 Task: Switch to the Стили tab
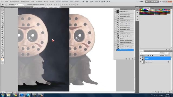152,8
